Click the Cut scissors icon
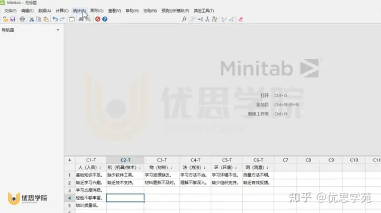The width and height of the screenshot is (381, 213). click(x=32, y=19)
